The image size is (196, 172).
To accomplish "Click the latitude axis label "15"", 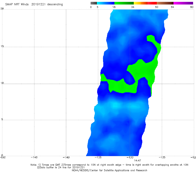I will coord(2,46).
